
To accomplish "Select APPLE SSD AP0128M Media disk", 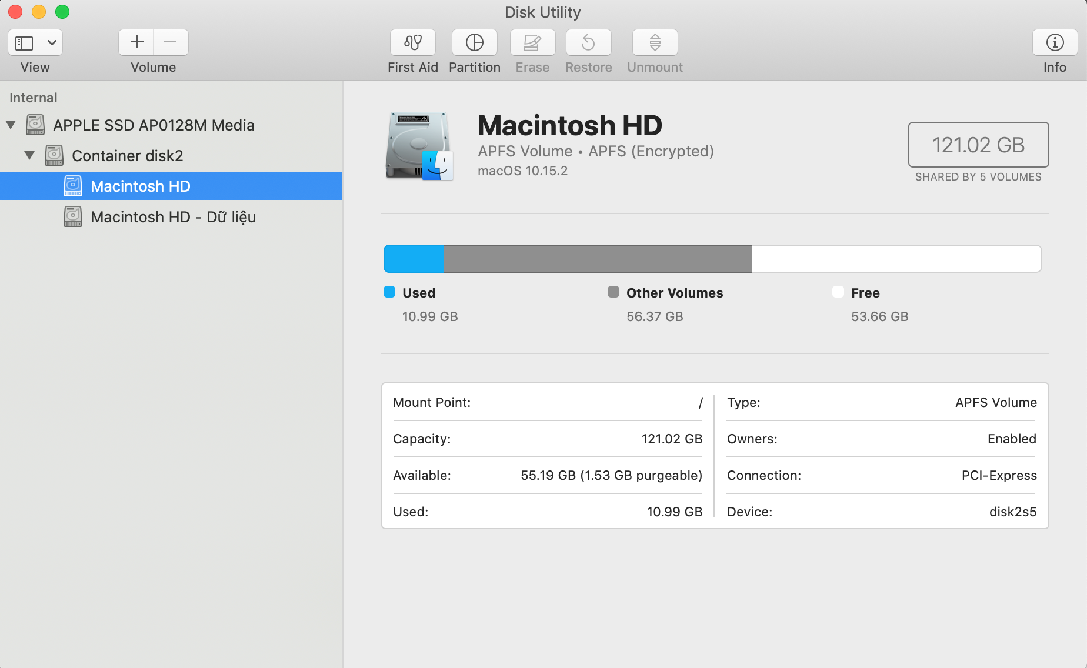I will (153, 125).
